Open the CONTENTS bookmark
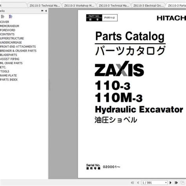Viewport: 186px width, 186px height. (7, 34)
